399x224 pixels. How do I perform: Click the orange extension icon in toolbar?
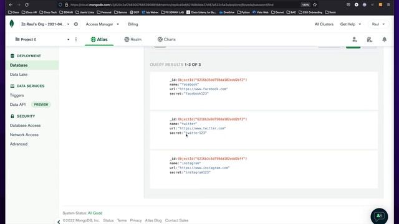coord(380,5)
